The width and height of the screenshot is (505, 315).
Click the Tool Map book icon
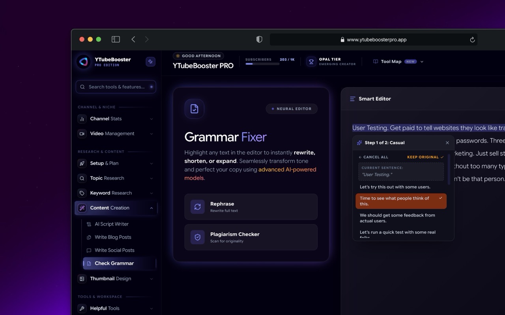[x=376, y=62]
